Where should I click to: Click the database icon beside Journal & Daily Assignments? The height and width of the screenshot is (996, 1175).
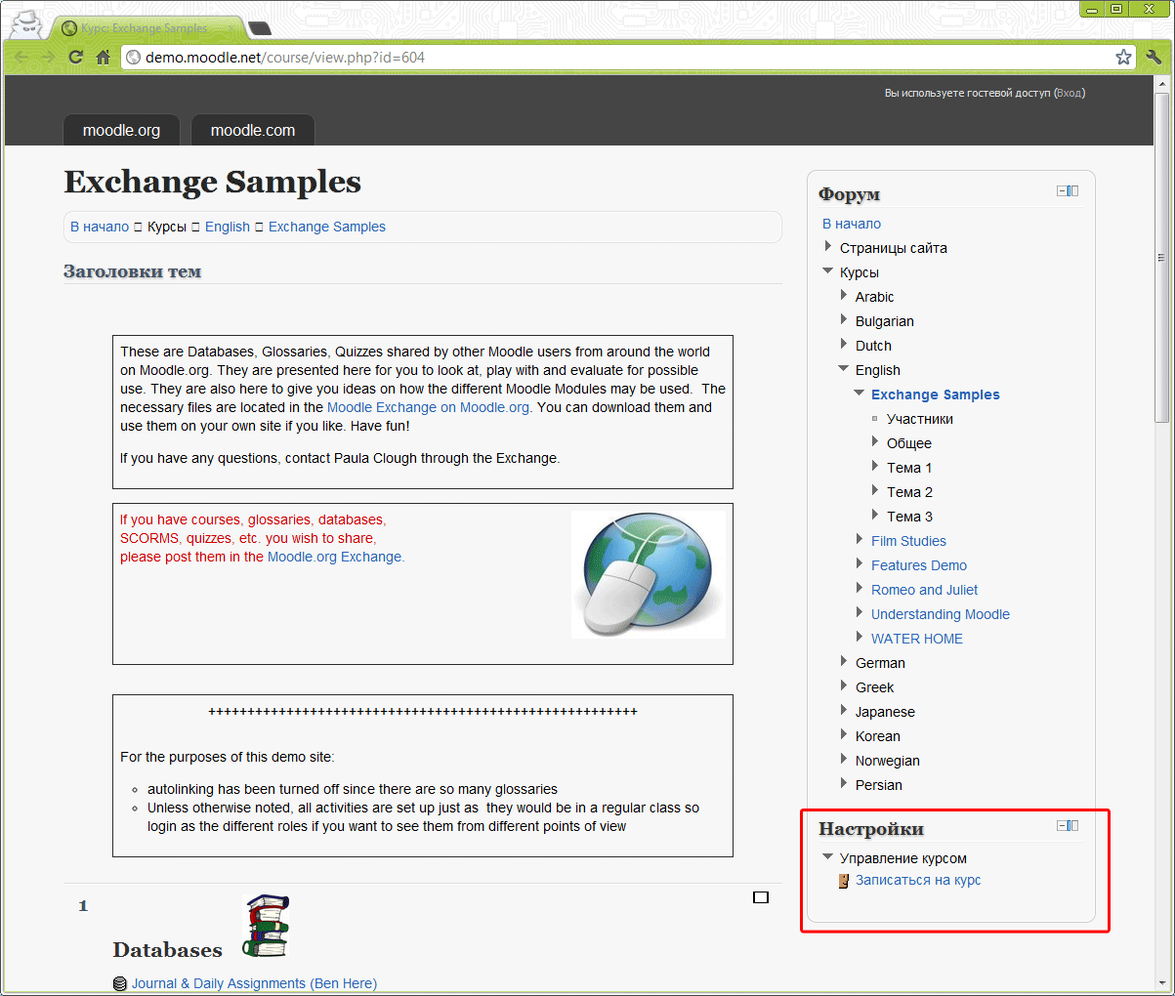(x=120, y=983)
